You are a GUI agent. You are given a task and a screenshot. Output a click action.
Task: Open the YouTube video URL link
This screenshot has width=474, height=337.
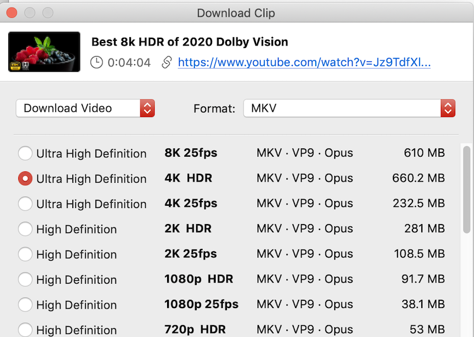pos(304,62)
